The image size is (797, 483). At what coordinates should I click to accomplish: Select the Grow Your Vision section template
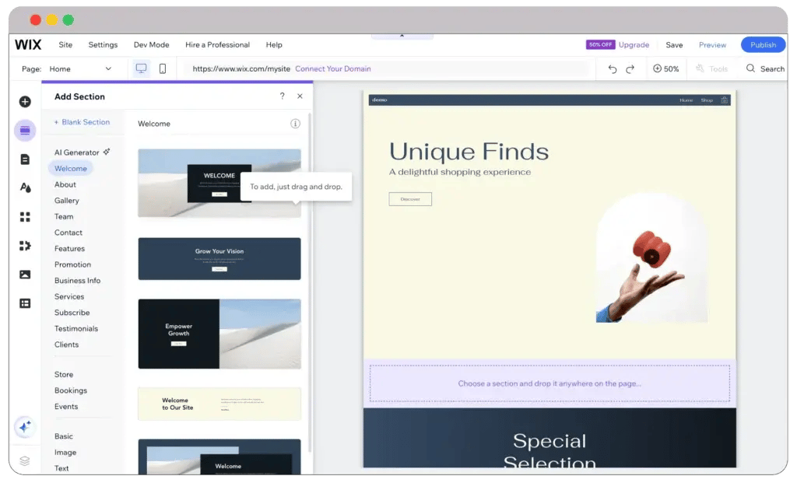click(x=219, y=259)
